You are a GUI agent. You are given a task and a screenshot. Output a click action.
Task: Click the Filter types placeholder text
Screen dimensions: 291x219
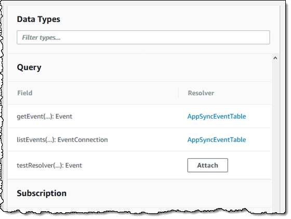pyautogui.click(x=41, y=37)
